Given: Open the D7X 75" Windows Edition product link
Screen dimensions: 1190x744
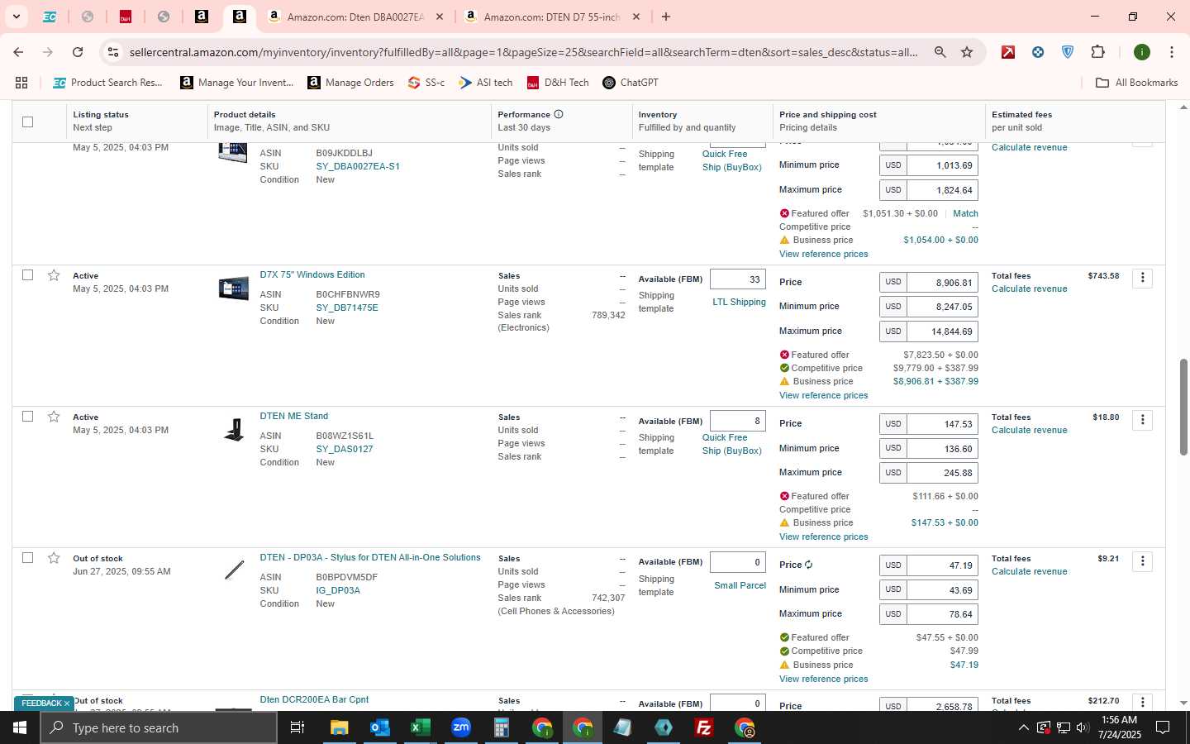Looking at the screenshot, I should click(312, 274).
